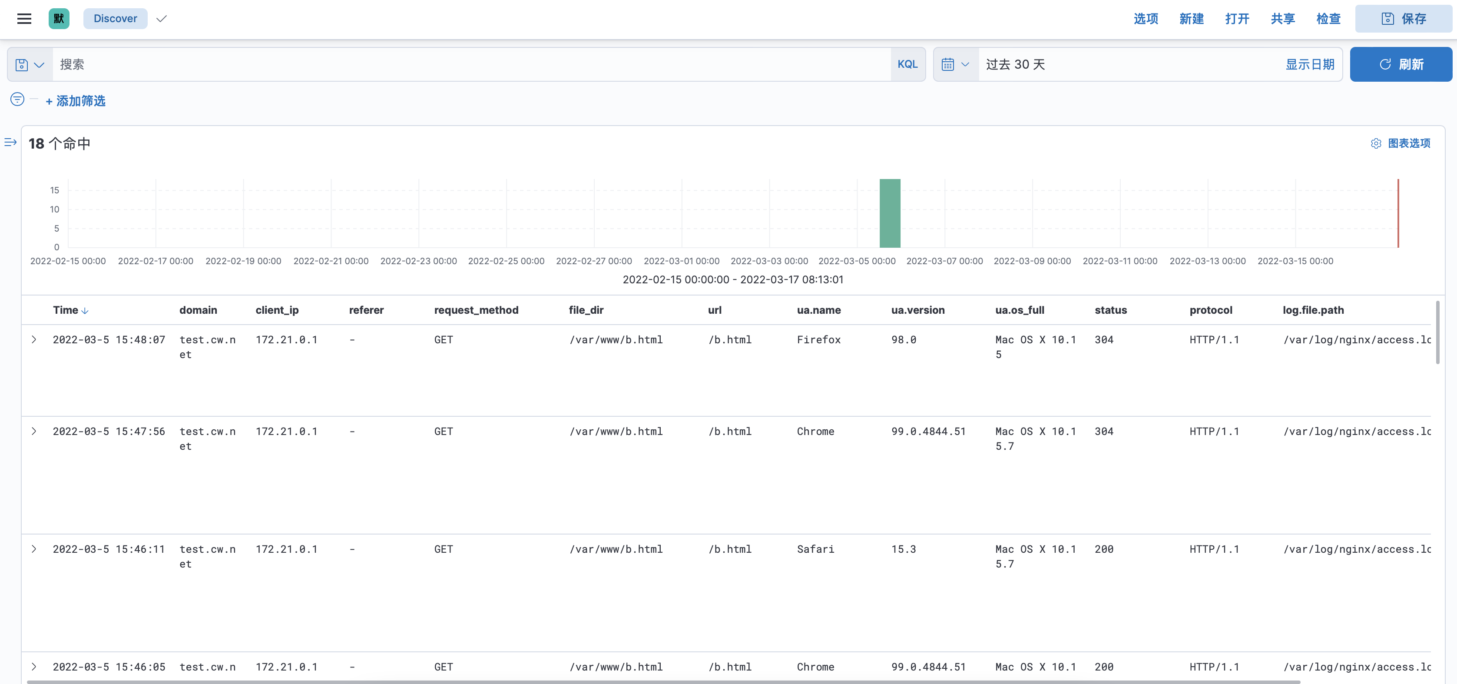Refresh results with 刷新 button
1457x684 pixels.
pos(1401,64)
